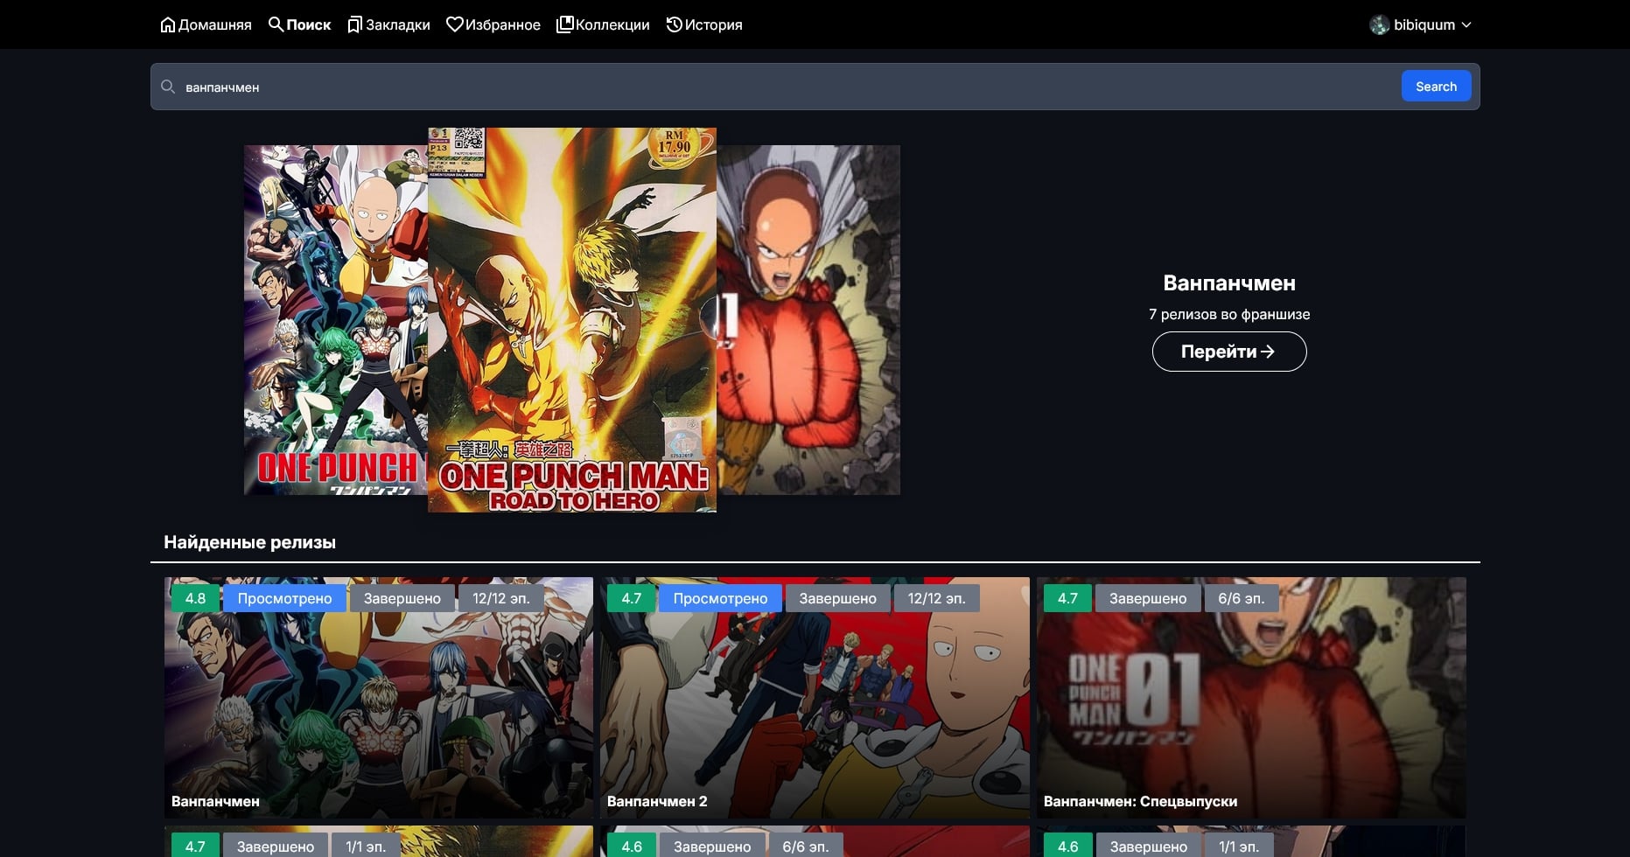Open the red-fist Saitama poster
This screenshot has height=857, width=1630.
coord(808,320)
